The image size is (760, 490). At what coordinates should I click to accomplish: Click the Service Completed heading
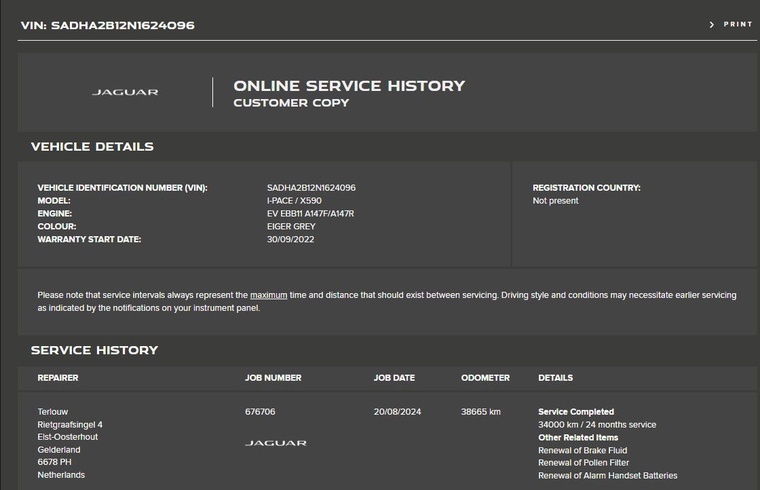(x=576, y=411)
